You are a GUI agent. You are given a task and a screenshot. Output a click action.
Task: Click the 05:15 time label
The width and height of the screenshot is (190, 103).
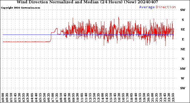[x=40, y=98]
